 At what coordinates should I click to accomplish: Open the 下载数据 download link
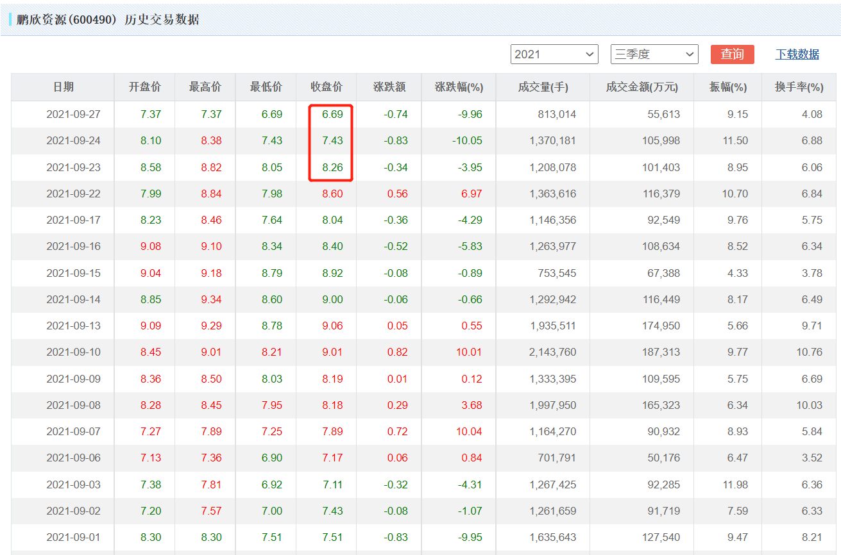(x=797, y=54)
